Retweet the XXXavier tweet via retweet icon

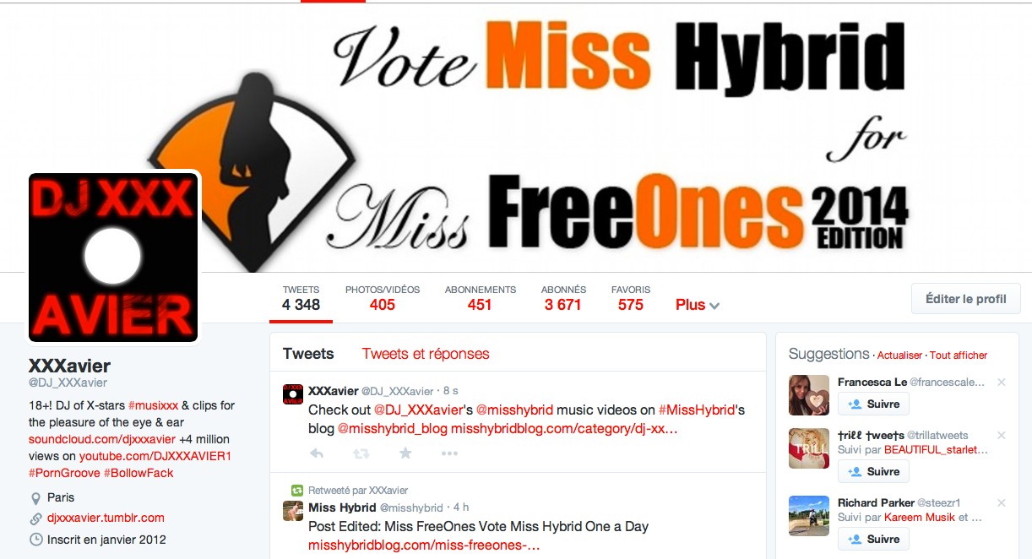click(x=361, y=453)
